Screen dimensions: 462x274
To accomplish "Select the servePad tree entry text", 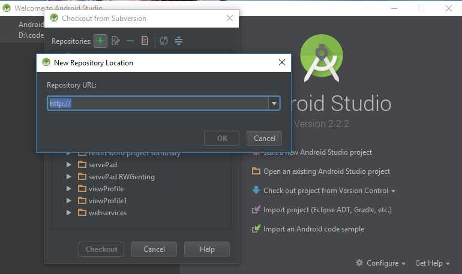I will pyautogui.click(x=103, y=165).
